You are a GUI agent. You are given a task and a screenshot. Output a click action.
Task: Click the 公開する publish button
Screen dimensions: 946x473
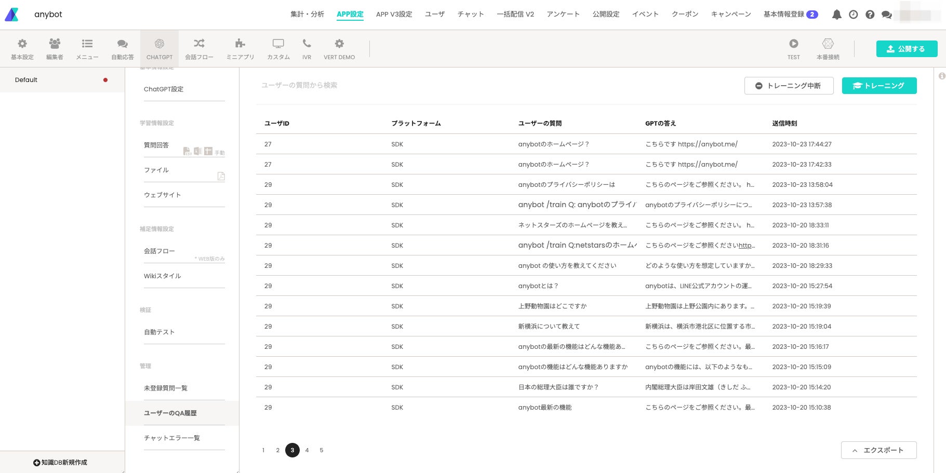907,49
